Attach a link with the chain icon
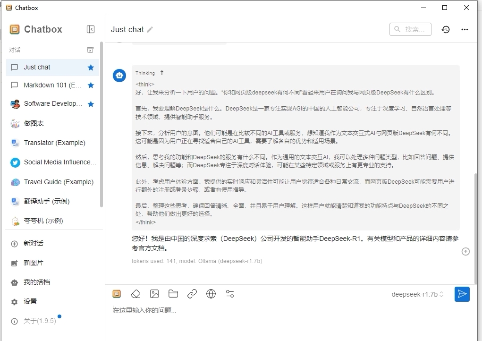The height and width of the screenshot is (341, 482). (x=192, y=294)
